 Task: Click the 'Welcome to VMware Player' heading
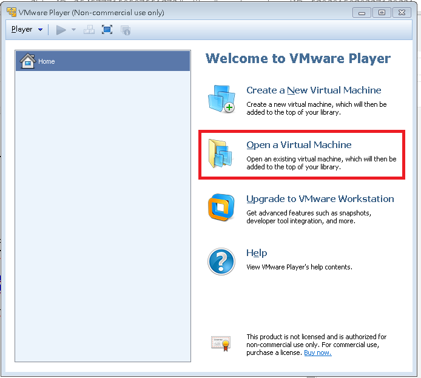click(298, 58)
